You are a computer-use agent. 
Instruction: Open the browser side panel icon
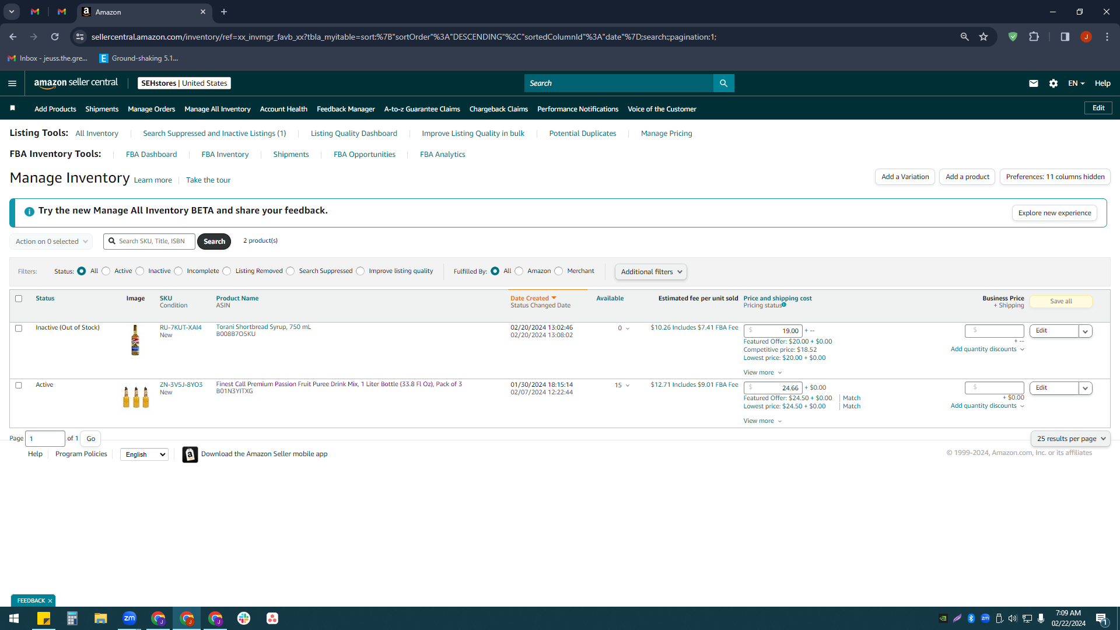coord(1065,37)
